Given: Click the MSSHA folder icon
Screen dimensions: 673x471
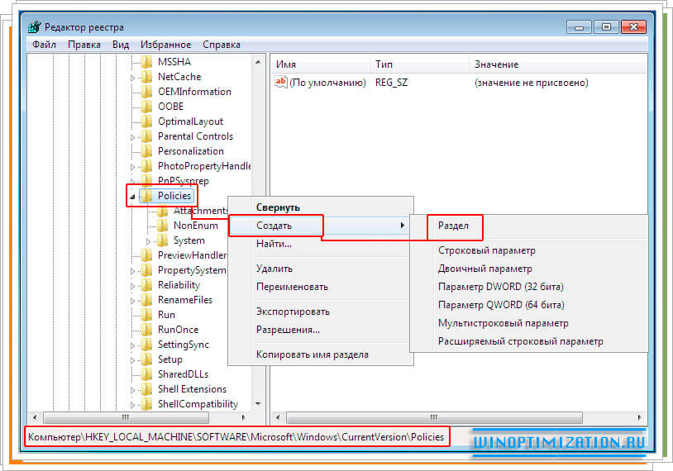Looking at the screenshot, I should [146, 62].
